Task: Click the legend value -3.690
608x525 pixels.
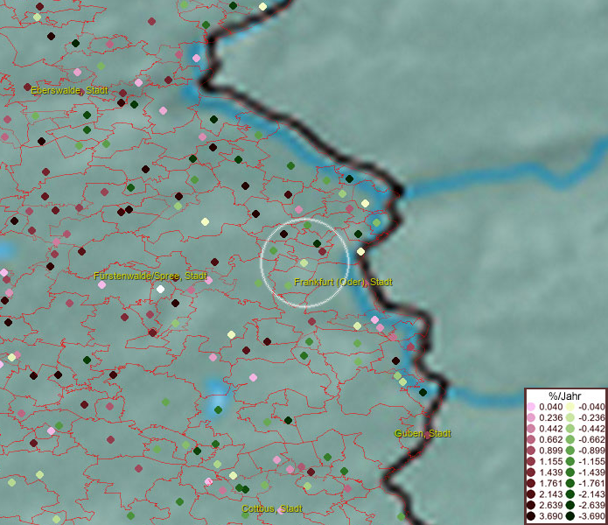Action: pyautogui.click(x=591, y=516)
